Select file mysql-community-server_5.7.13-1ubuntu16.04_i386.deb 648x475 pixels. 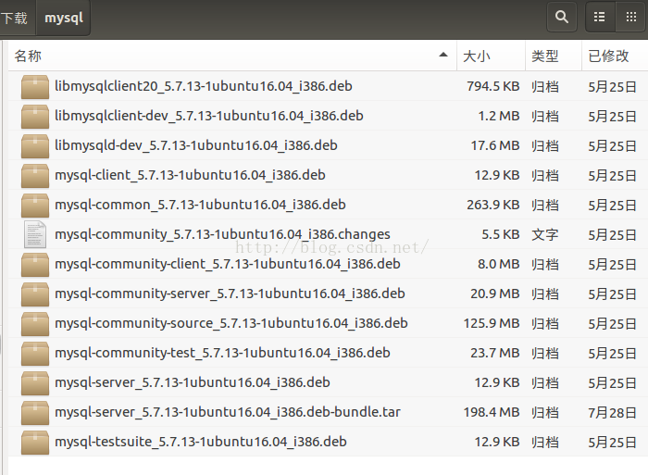point(230,294)
